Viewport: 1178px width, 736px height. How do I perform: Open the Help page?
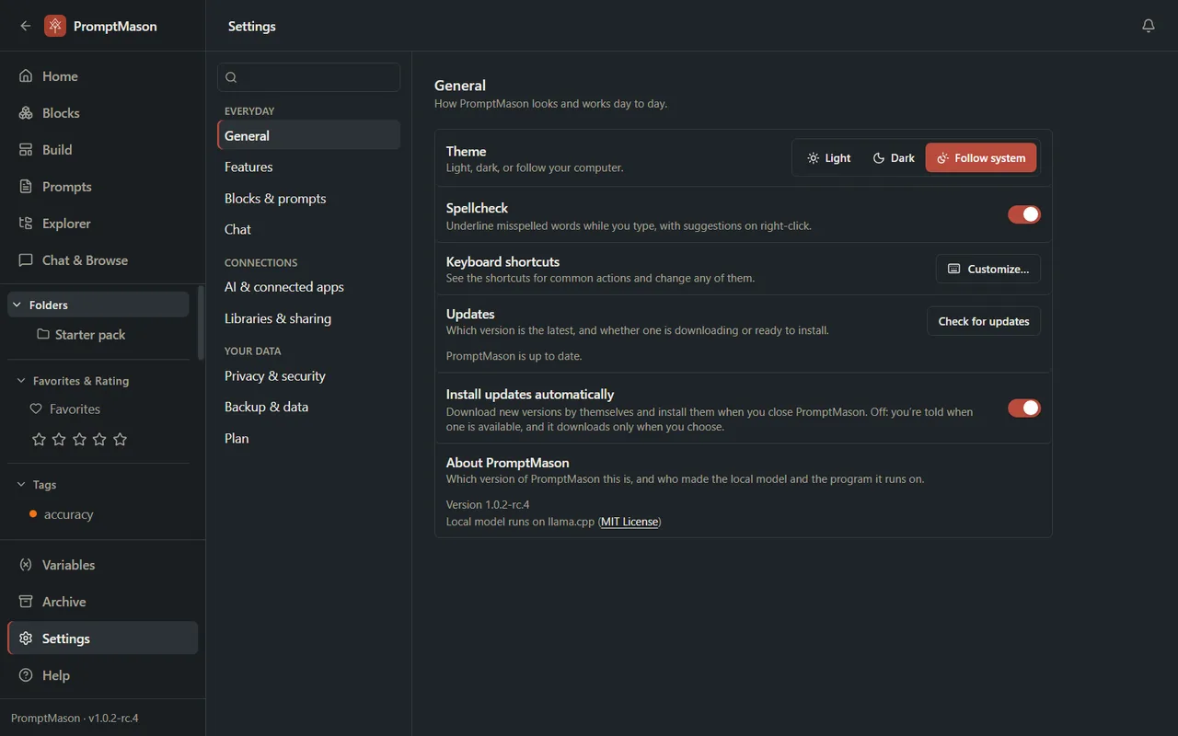pyautogui.click(x=102, y=675)
